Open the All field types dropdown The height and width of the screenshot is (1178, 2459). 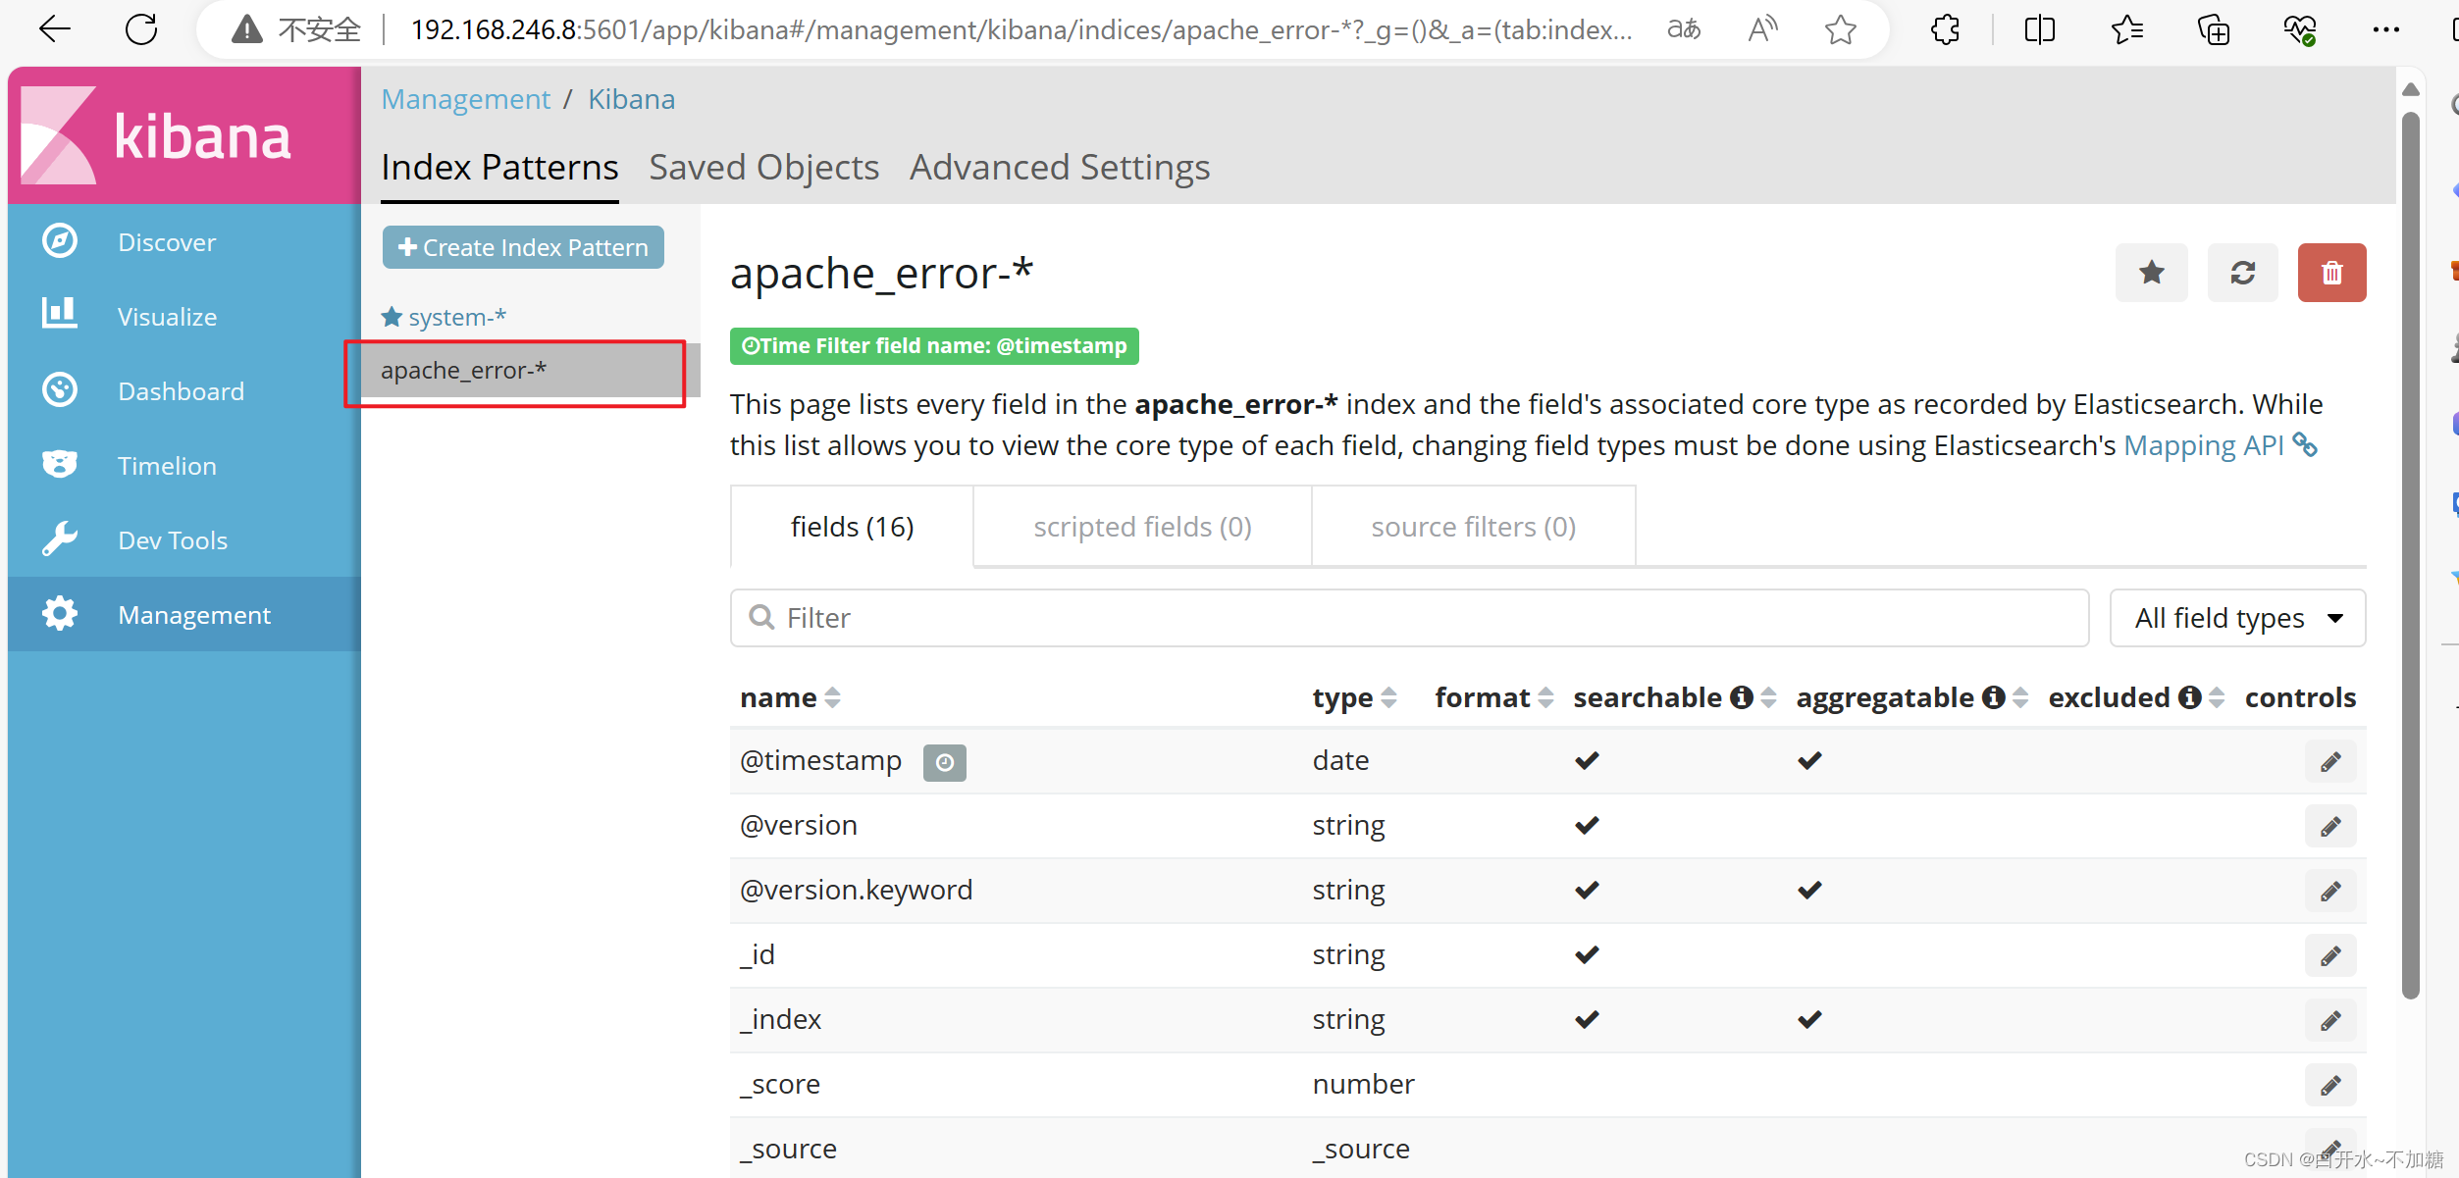pyautogui.click(x=2237, y=618)
